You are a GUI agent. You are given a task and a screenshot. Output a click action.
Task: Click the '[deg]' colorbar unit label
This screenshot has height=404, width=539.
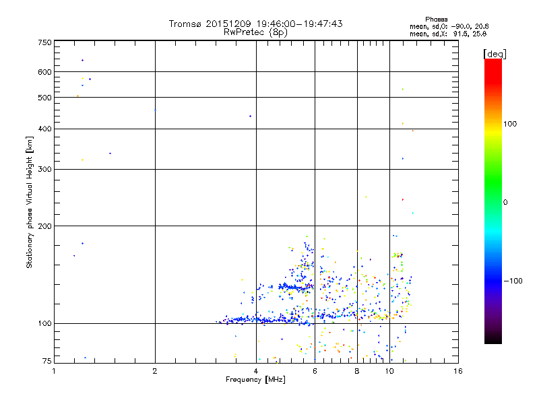click(495, 54)
